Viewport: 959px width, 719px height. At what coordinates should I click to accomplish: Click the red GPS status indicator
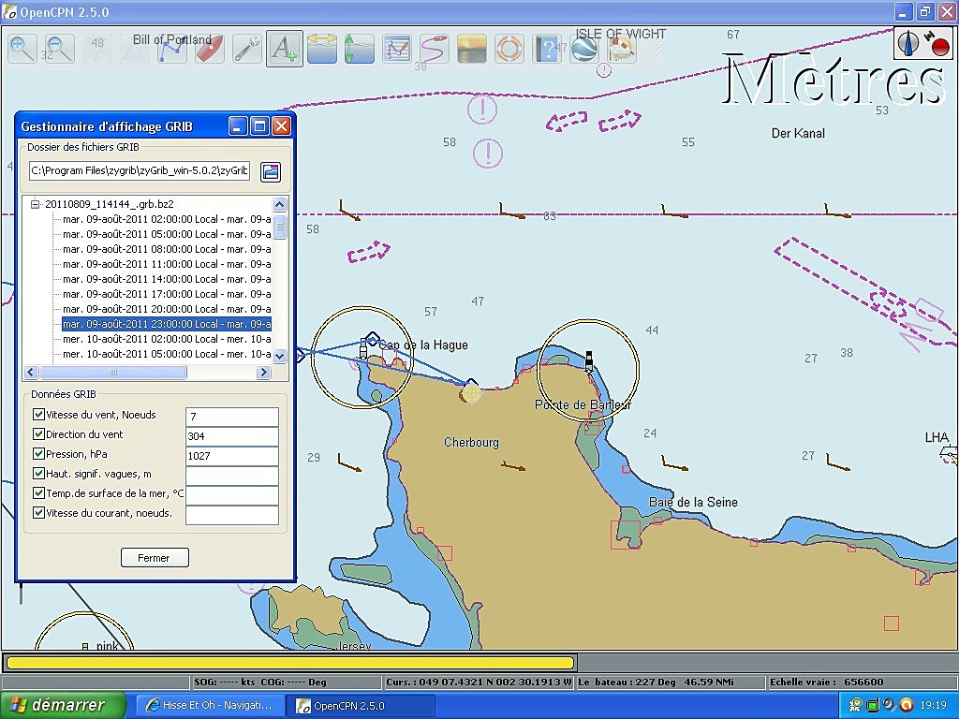(939, 46)
